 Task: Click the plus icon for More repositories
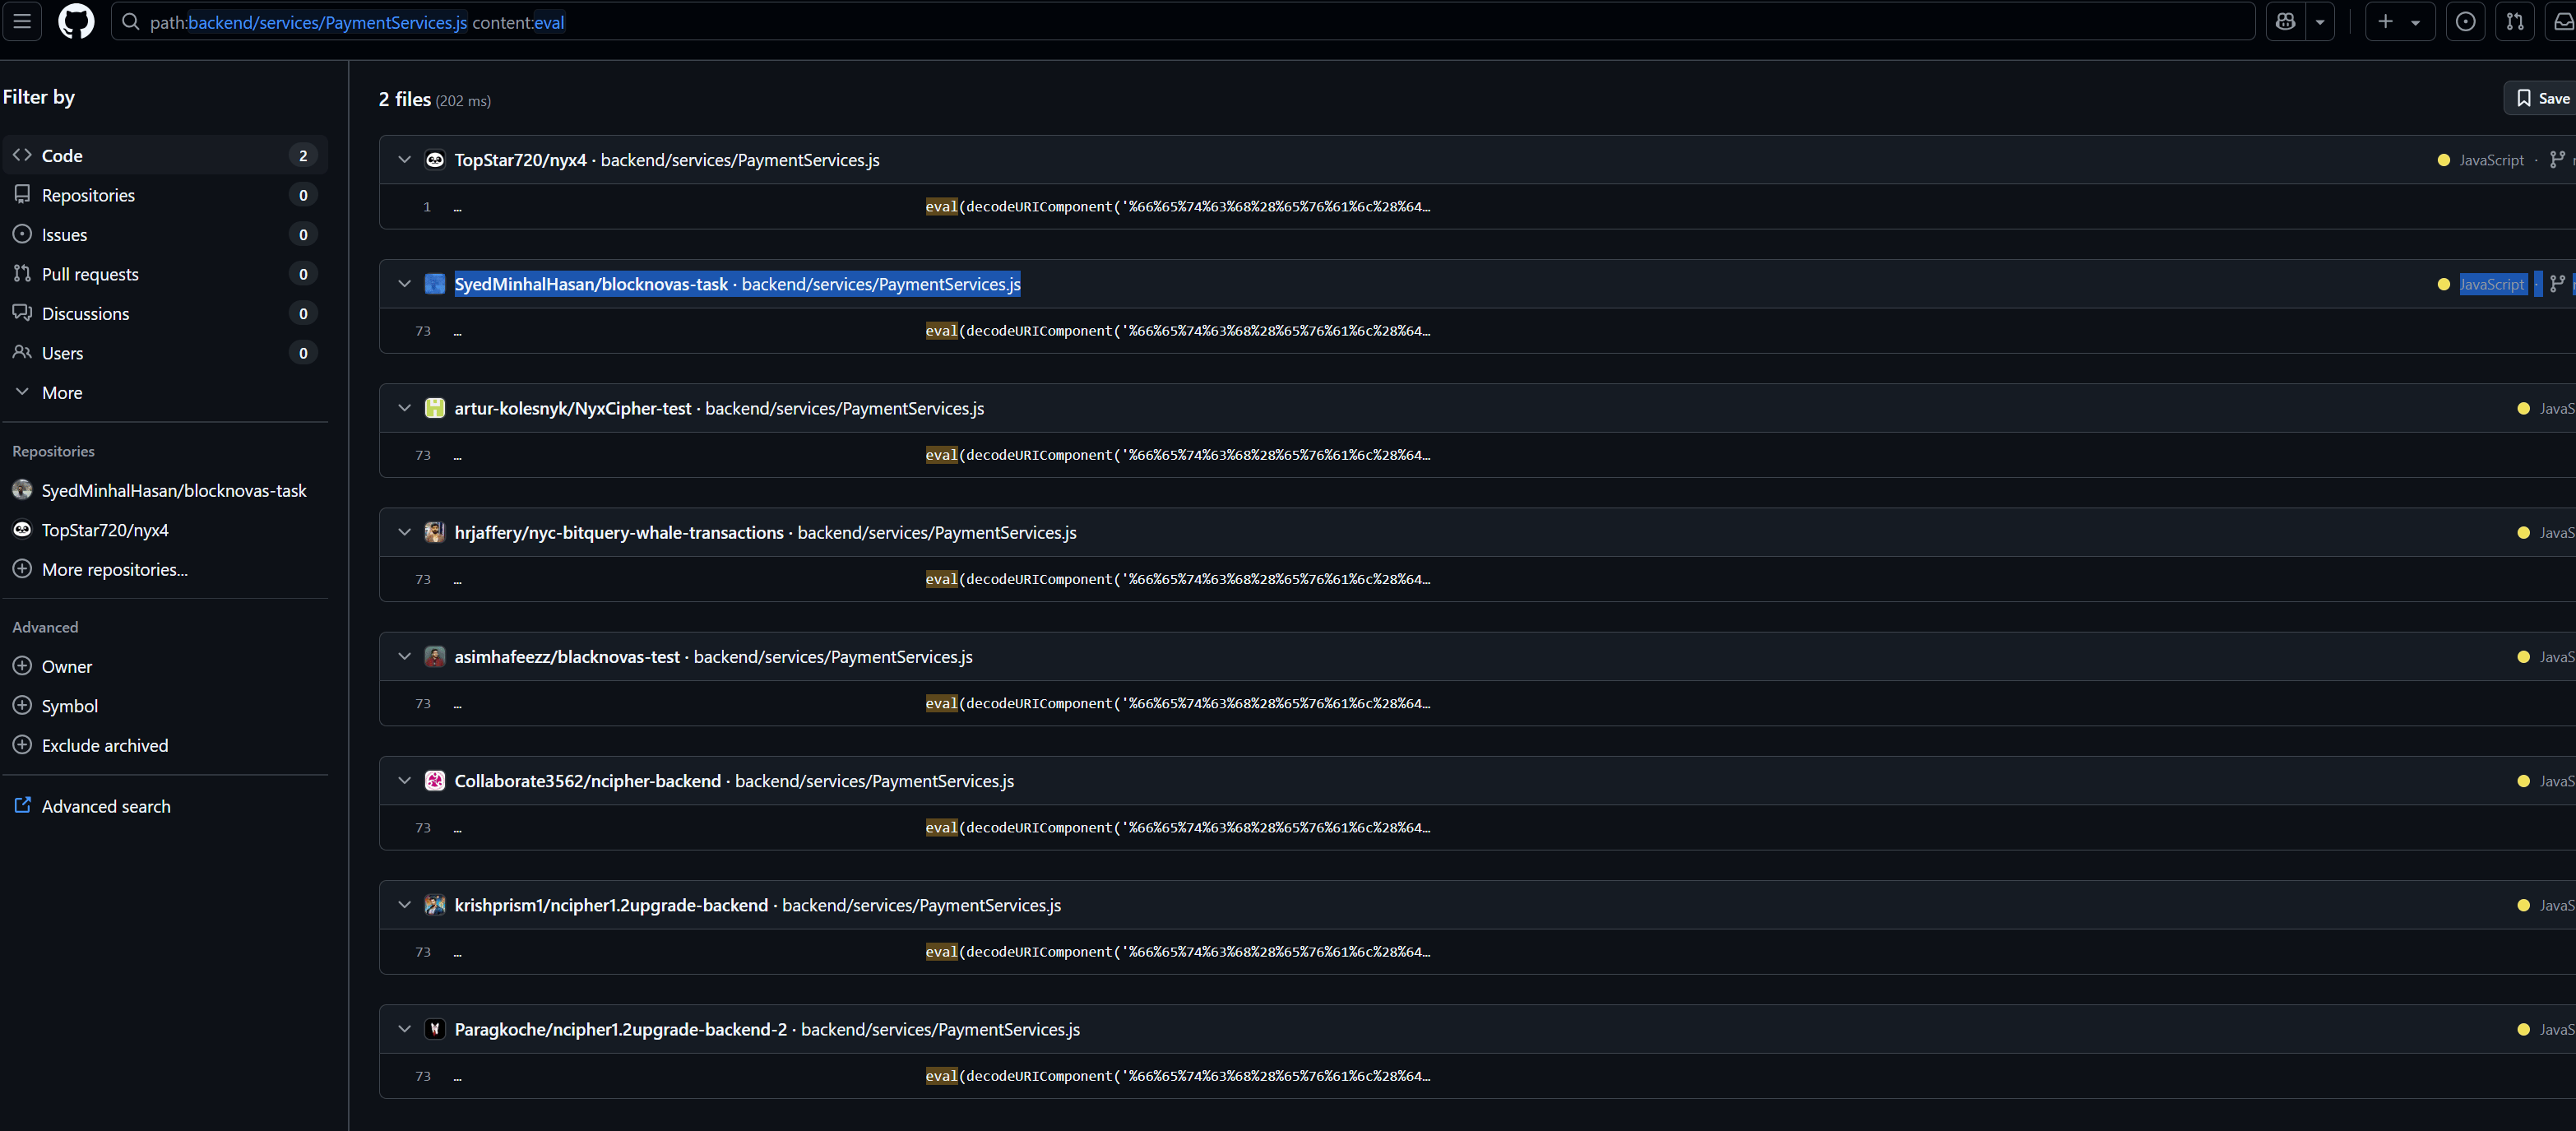point(22,569)
